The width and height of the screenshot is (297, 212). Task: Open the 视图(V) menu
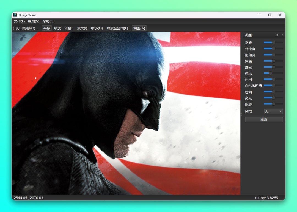point(34,21)
